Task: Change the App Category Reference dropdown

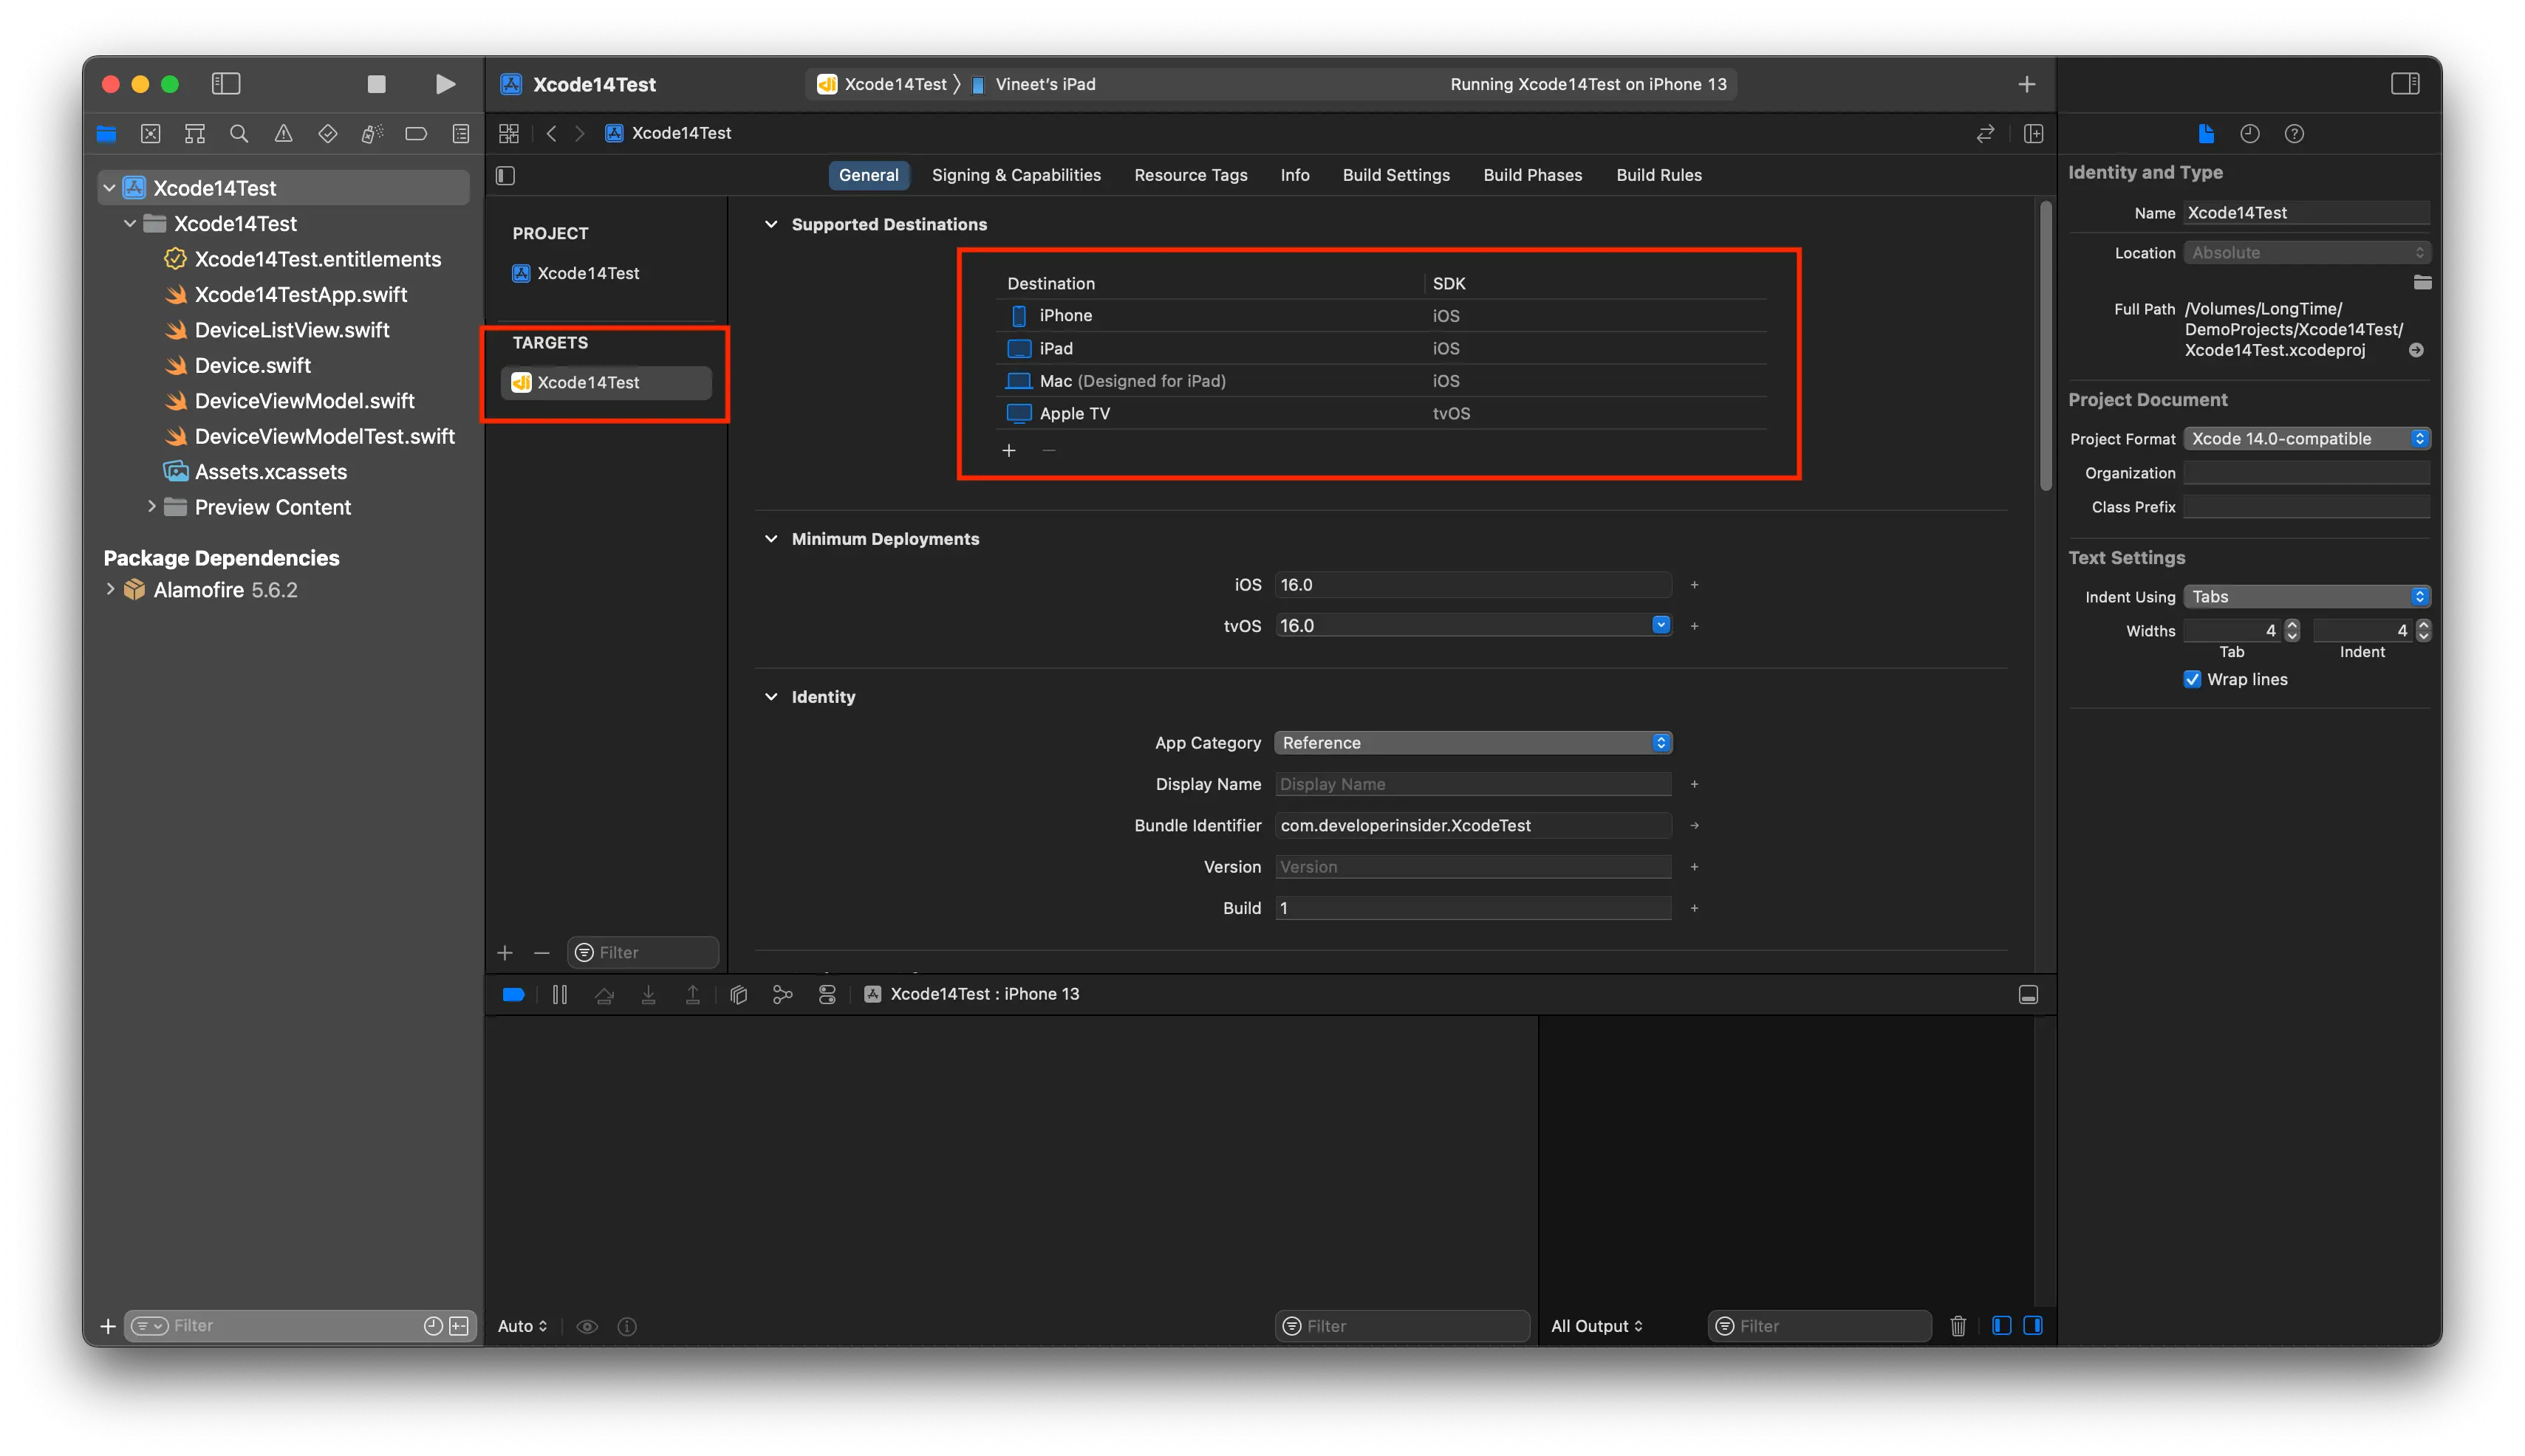Action: tap(1471, 742)
